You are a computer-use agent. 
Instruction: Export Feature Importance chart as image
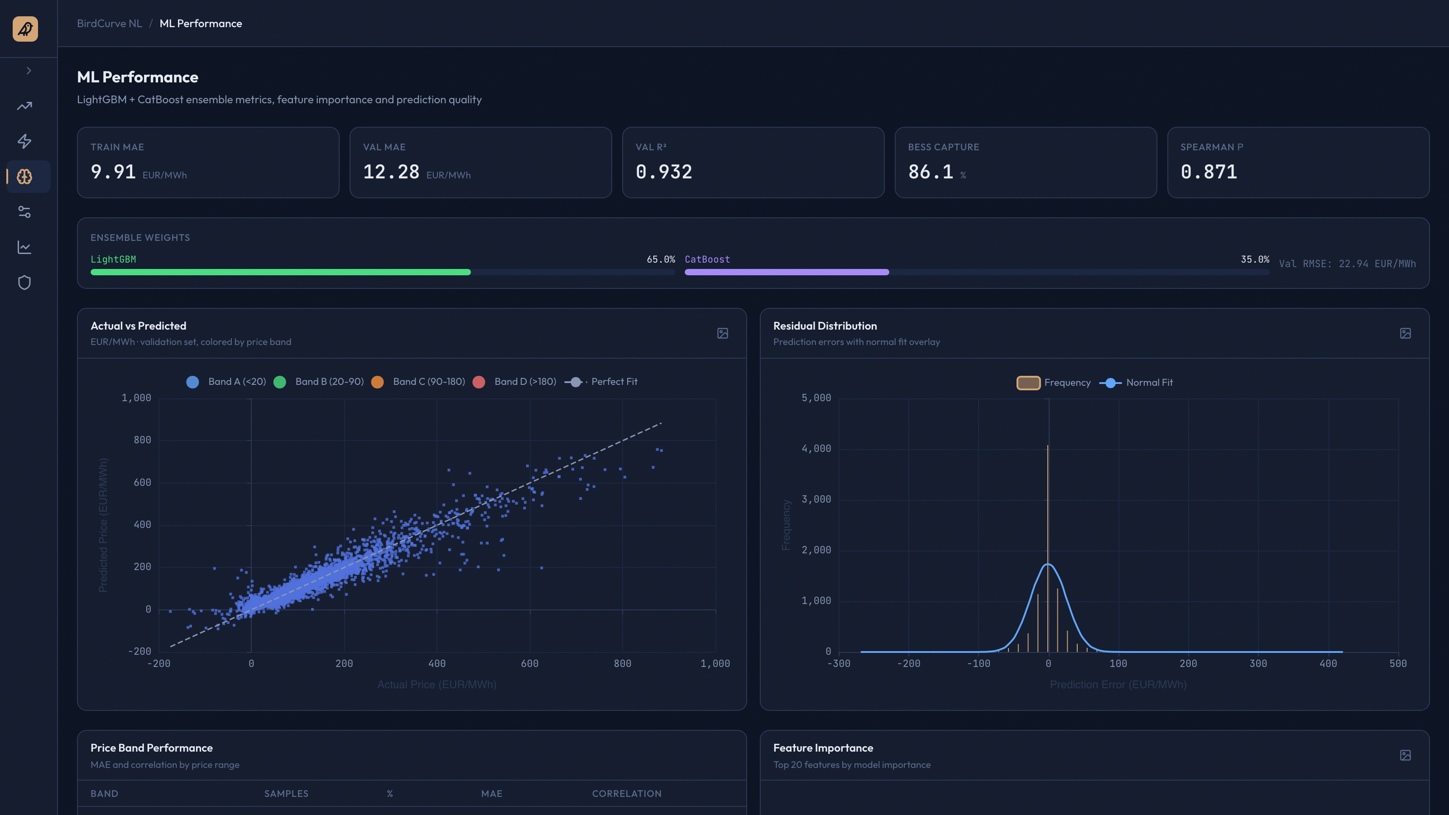click(1406, 755)
